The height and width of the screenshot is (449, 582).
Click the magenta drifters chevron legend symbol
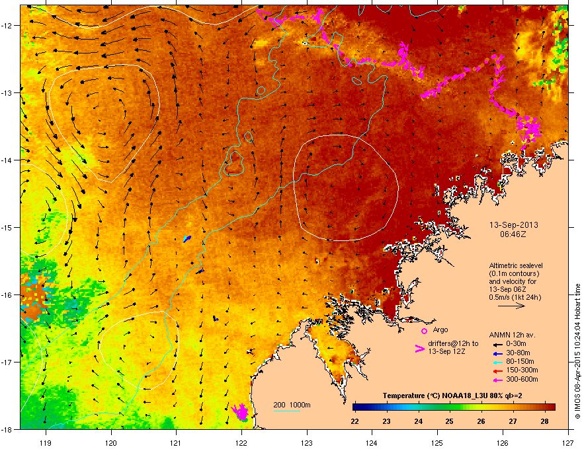pyautogui.click(x=419, y=348)
